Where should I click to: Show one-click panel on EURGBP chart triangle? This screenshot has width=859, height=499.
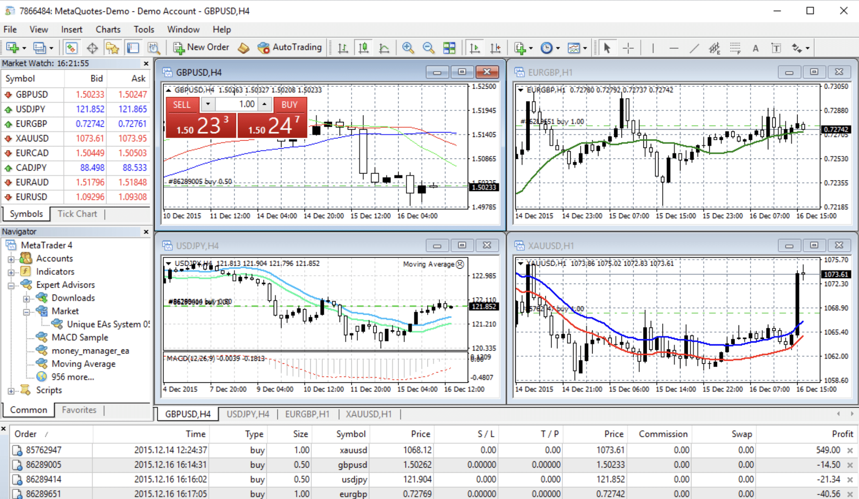tap(521, 90)
